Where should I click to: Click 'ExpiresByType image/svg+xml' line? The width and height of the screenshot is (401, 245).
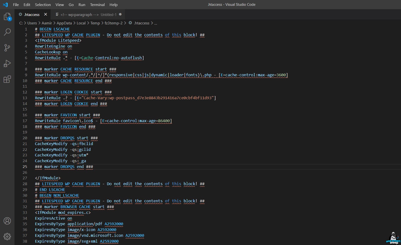(x=77, y=241)
